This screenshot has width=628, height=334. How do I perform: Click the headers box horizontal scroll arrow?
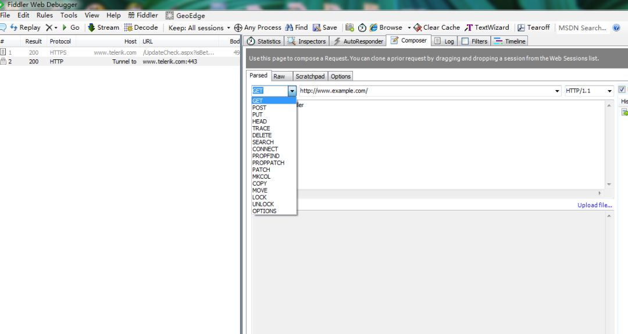pyautogui.click(x=600, y=193)
